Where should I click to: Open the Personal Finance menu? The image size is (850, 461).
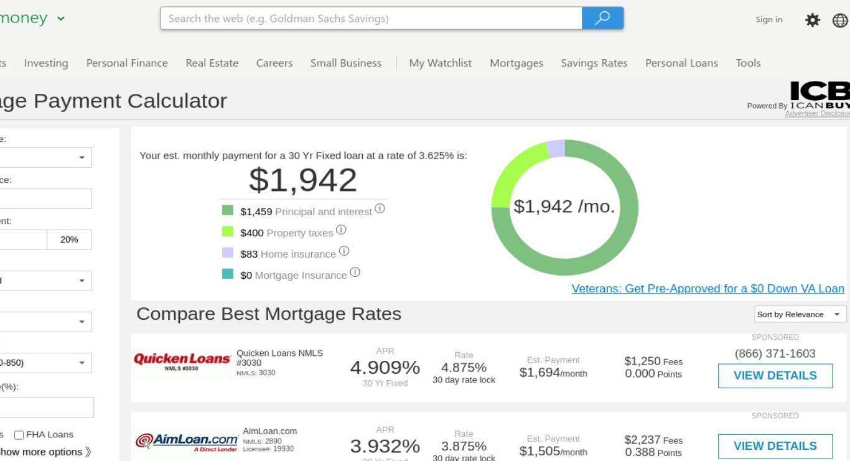127,63
